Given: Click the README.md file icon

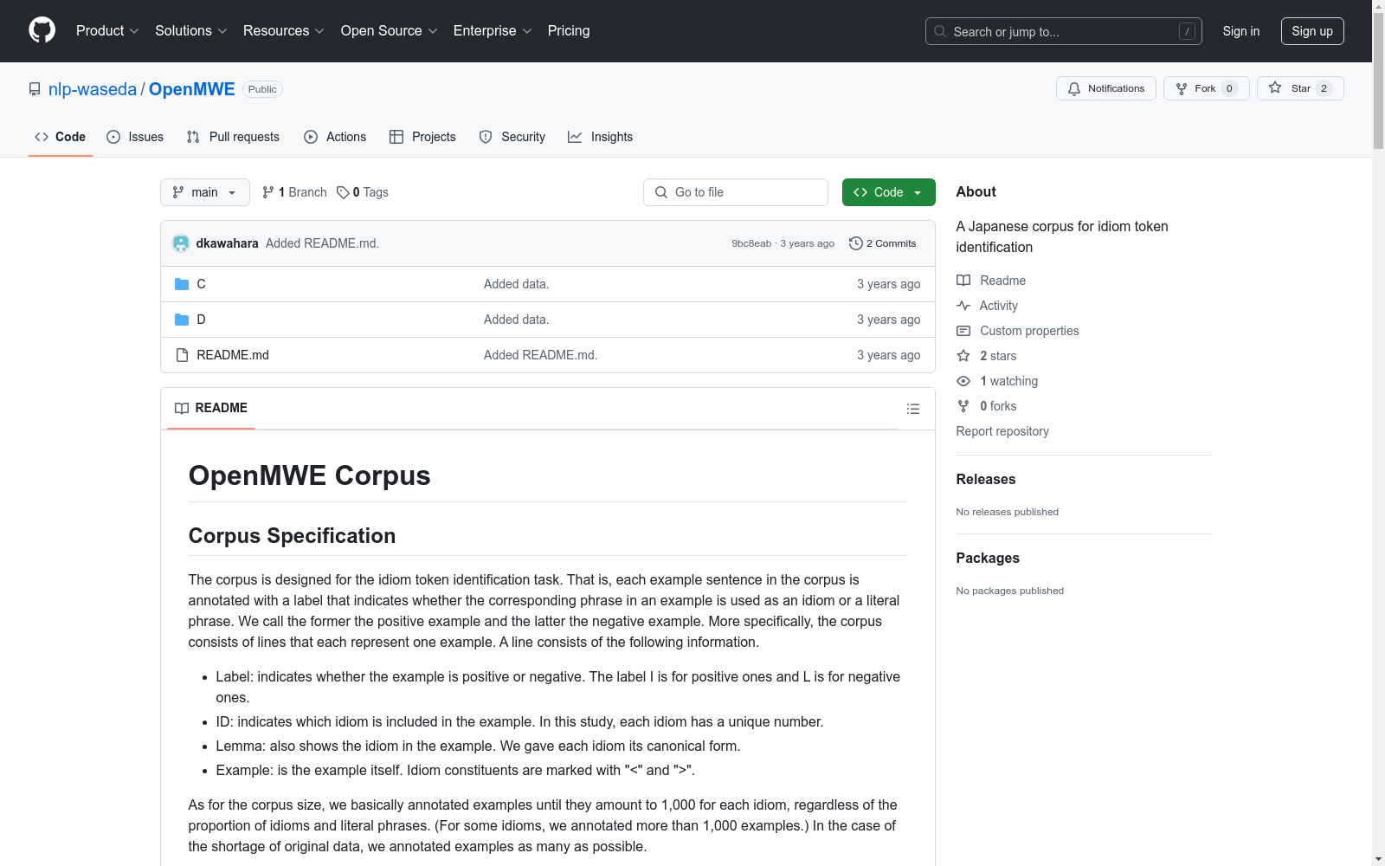Looking at the screenshot, I should pos(182,355).
